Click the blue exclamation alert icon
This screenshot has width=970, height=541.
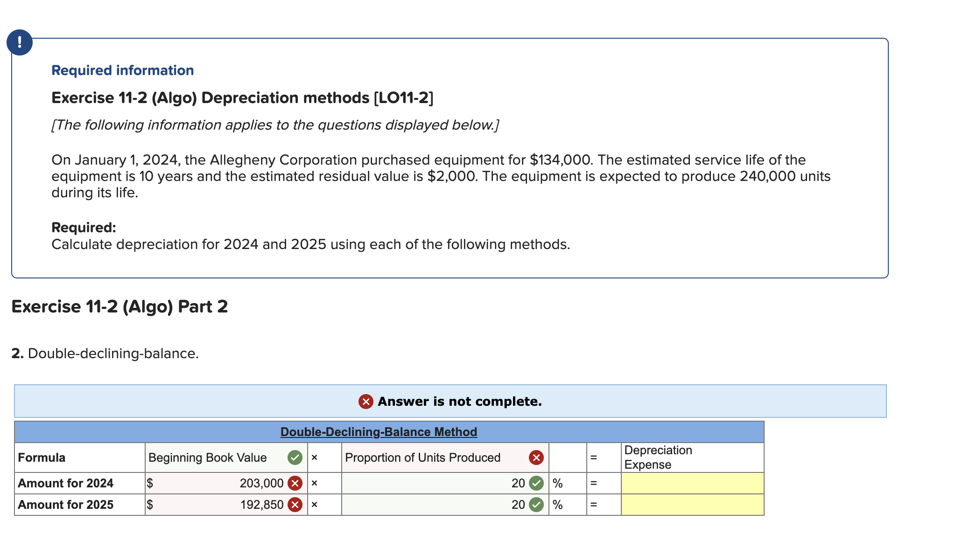click(x=20, y=42)
